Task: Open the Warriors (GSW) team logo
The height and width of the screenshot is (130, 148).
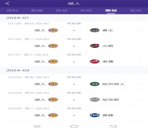Action: 94,30
